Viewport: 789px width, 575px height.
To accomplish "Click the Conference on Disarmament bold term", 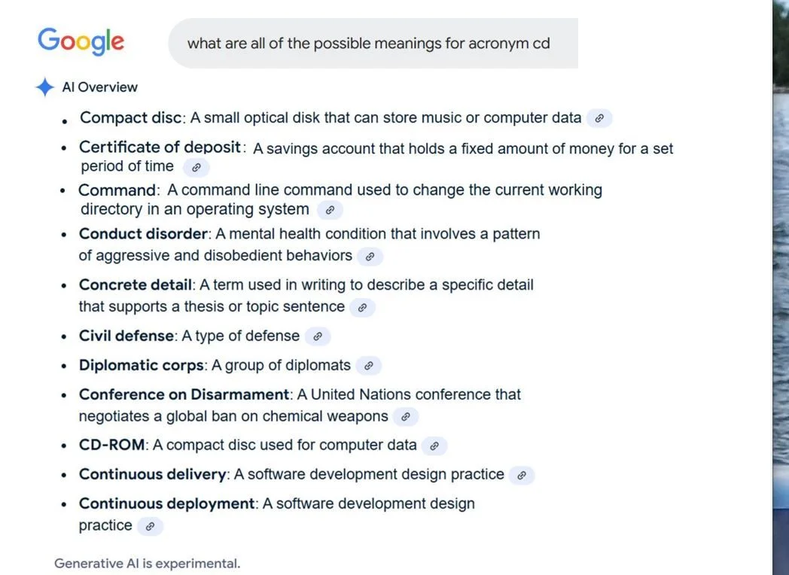I will point(184,394).
